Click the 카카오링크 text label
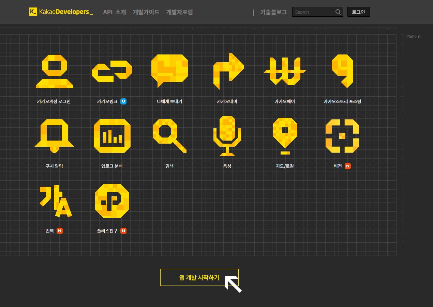Viewport: 433px width, 307px height. (x=107, y=101)
